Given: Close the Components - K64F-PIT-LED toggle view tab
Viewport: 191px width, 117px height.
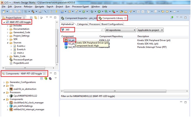Looking at the screenshot, I should [x=44, y=74].
